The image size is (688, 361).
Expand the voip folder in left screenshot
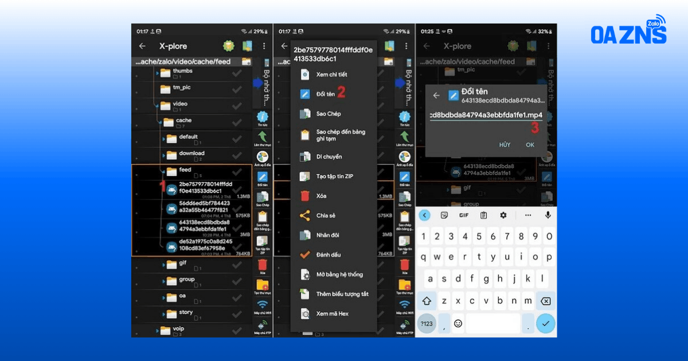click(158, 330)
